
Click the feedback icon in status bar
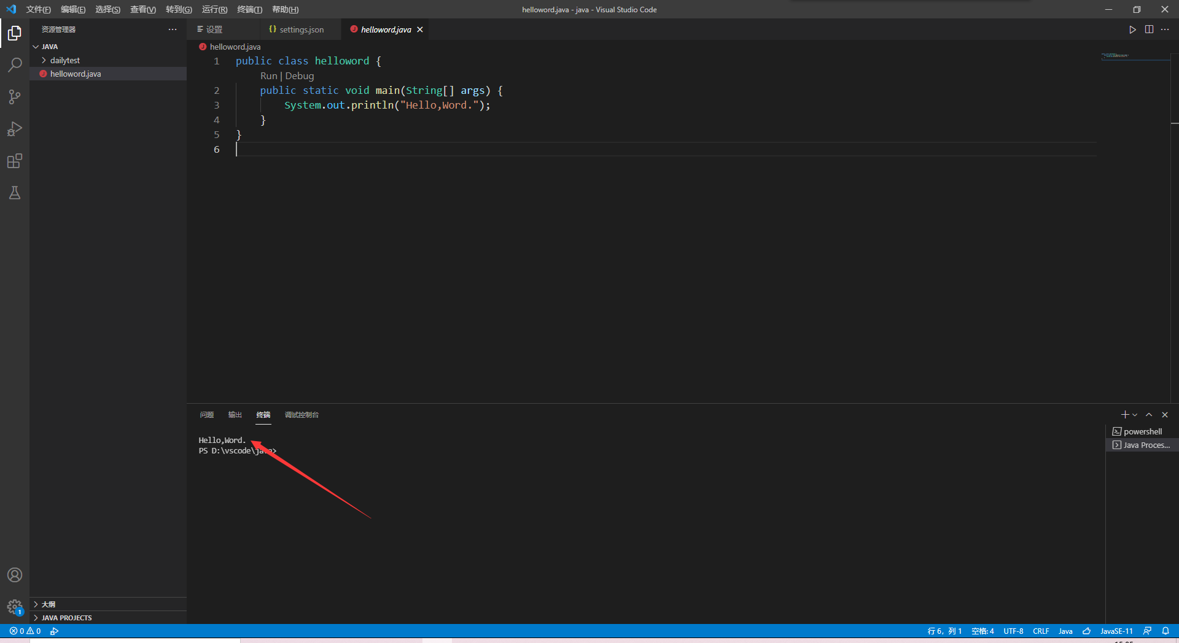1147,631
